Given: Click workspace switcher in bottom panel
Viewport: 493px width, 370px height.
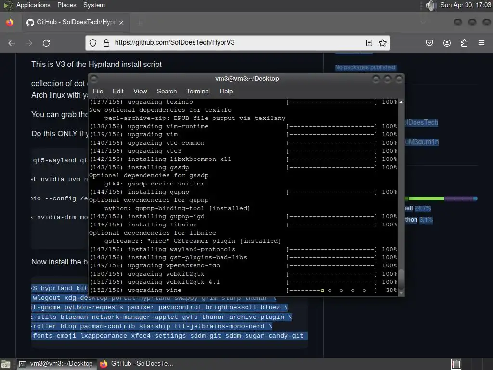Looking at the screenshot, I should [x=456, y=364].
